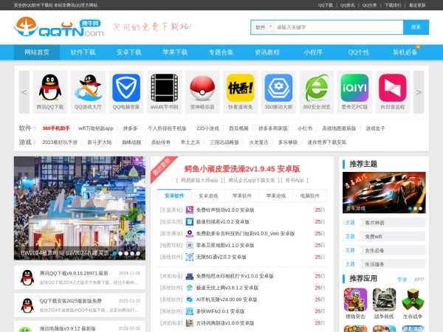Screen dimensions: 443x332
Task: Open the QQ游戏大厅 icon
Action: click(x=88, y=88)
